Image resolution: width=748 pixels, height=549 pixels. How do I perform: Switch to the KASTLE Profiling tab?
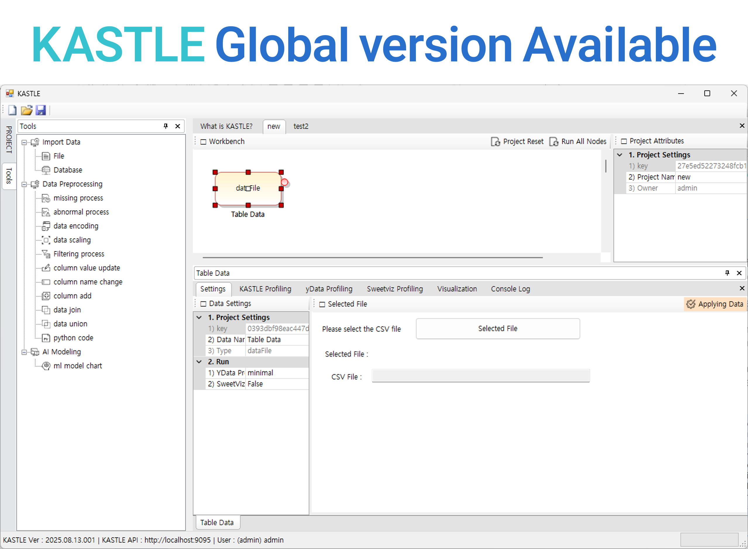tap(265, 289)
